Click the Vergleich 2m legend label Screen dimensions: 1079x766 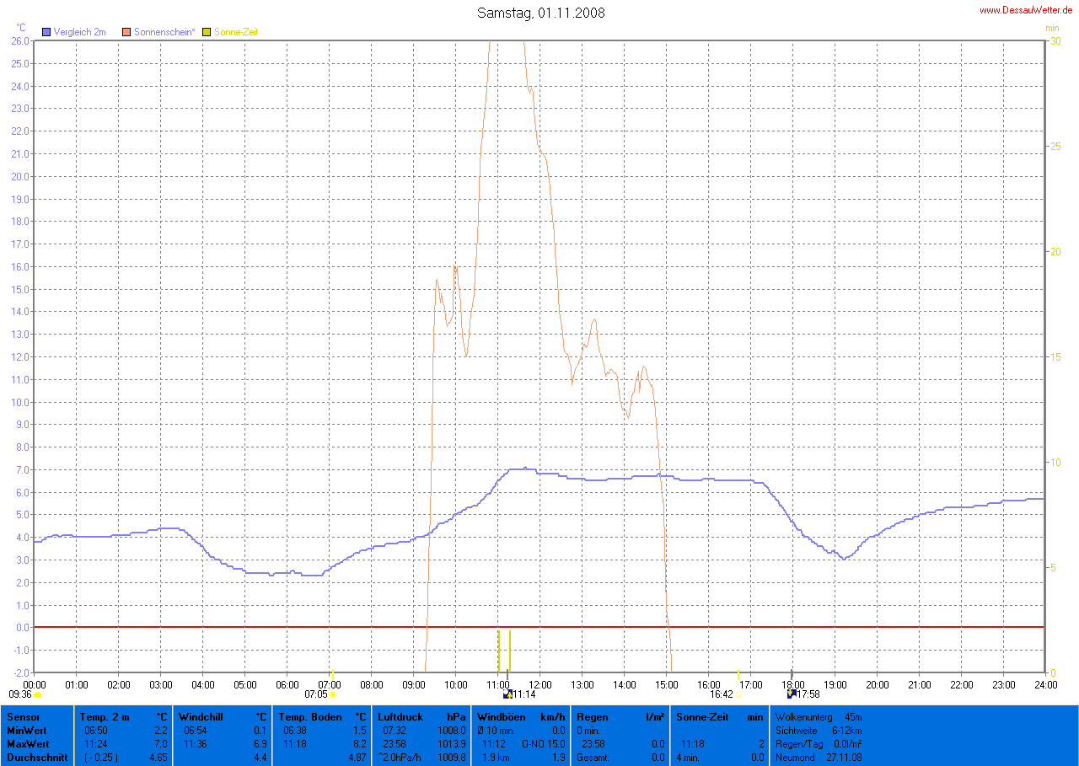(x=79, y=32)
